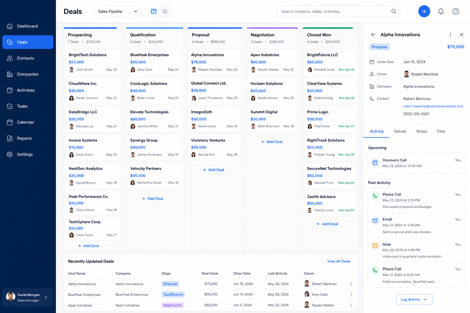470x313 pixels.
Task: Expand the Log Activity dropdown
Action: coord(414,300)
